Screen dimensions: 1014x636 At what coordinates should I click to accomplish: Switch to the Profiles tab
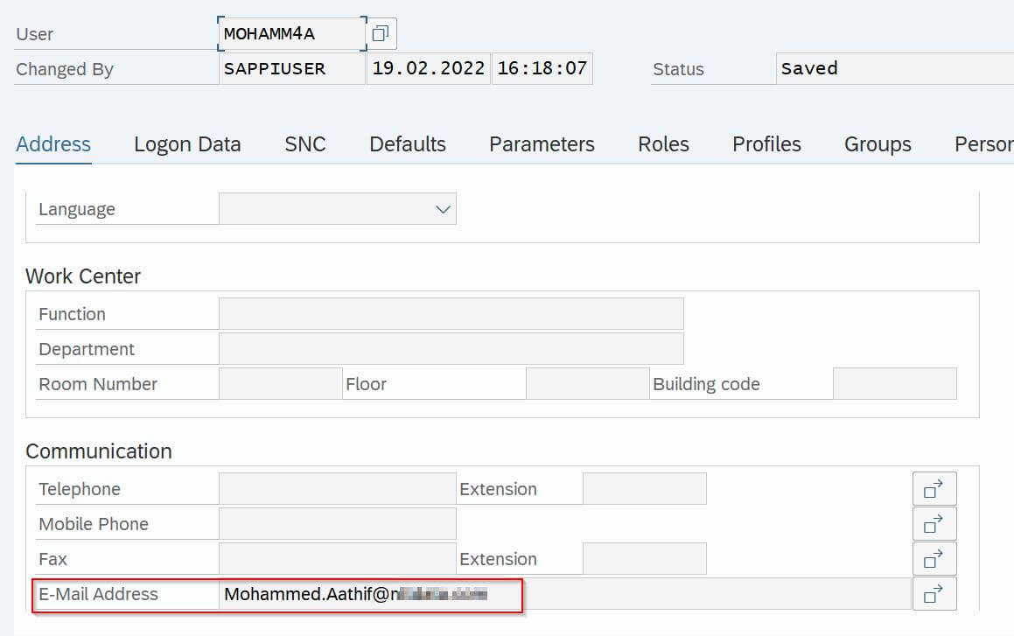point(766,144)
